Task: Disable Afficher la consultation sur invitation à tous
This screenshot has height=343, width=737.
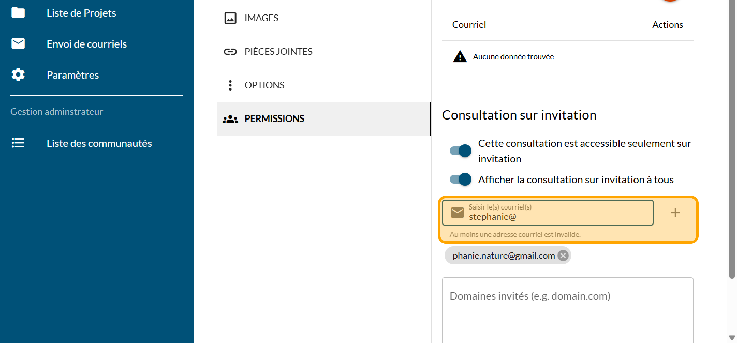Action: click(461, 180)
